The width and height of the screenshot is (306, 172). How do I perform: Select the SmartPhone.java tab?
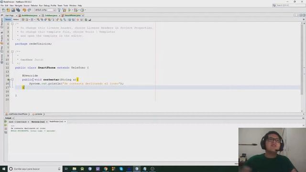[72, 15]
